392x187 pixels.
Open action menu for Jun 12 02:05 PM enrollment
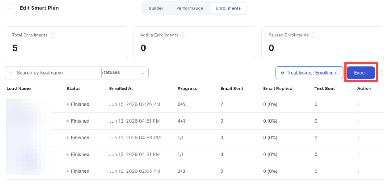pyautogui.click(x=358, y=171)
